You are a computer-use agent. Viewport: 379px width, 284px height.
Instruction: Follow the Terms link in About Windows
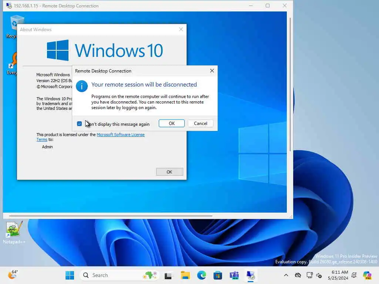[x=42, y=139]
